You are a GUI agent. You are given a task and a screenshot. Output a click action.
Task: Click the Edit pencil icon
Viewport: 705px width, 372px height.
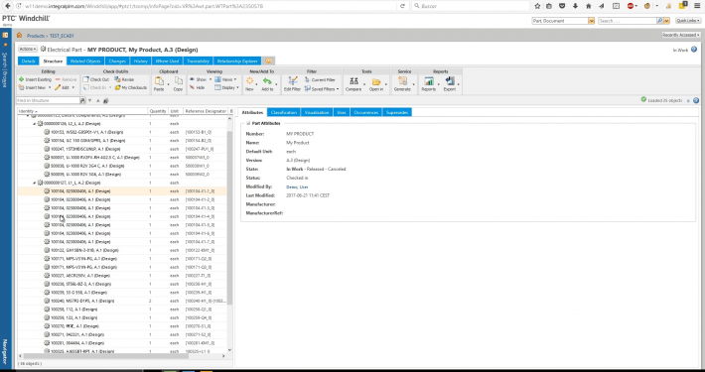pyautogui.click(x=58, y=87)
